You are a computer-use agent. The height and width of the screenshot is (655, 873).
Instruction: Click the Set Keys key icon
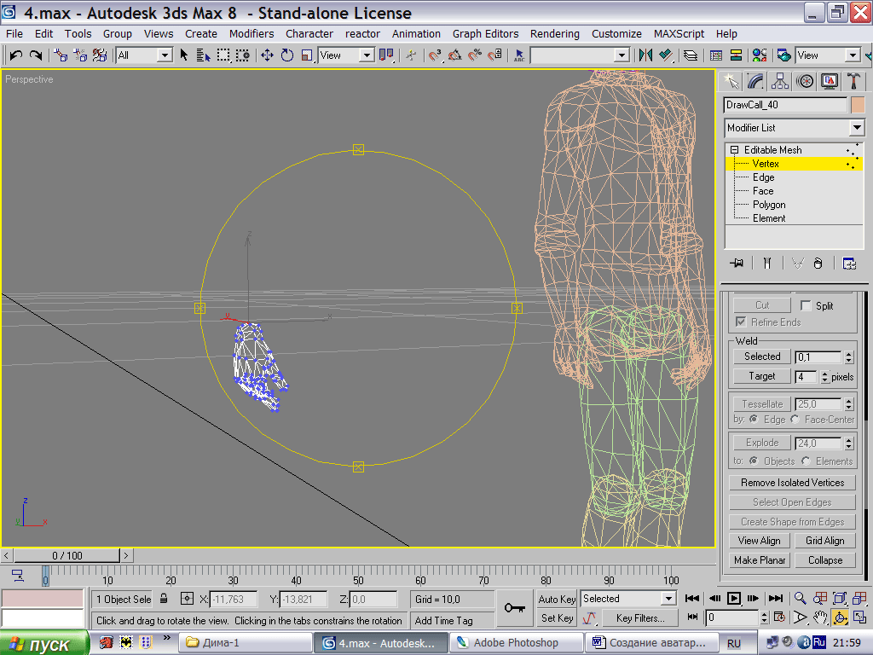coord(514,607)
